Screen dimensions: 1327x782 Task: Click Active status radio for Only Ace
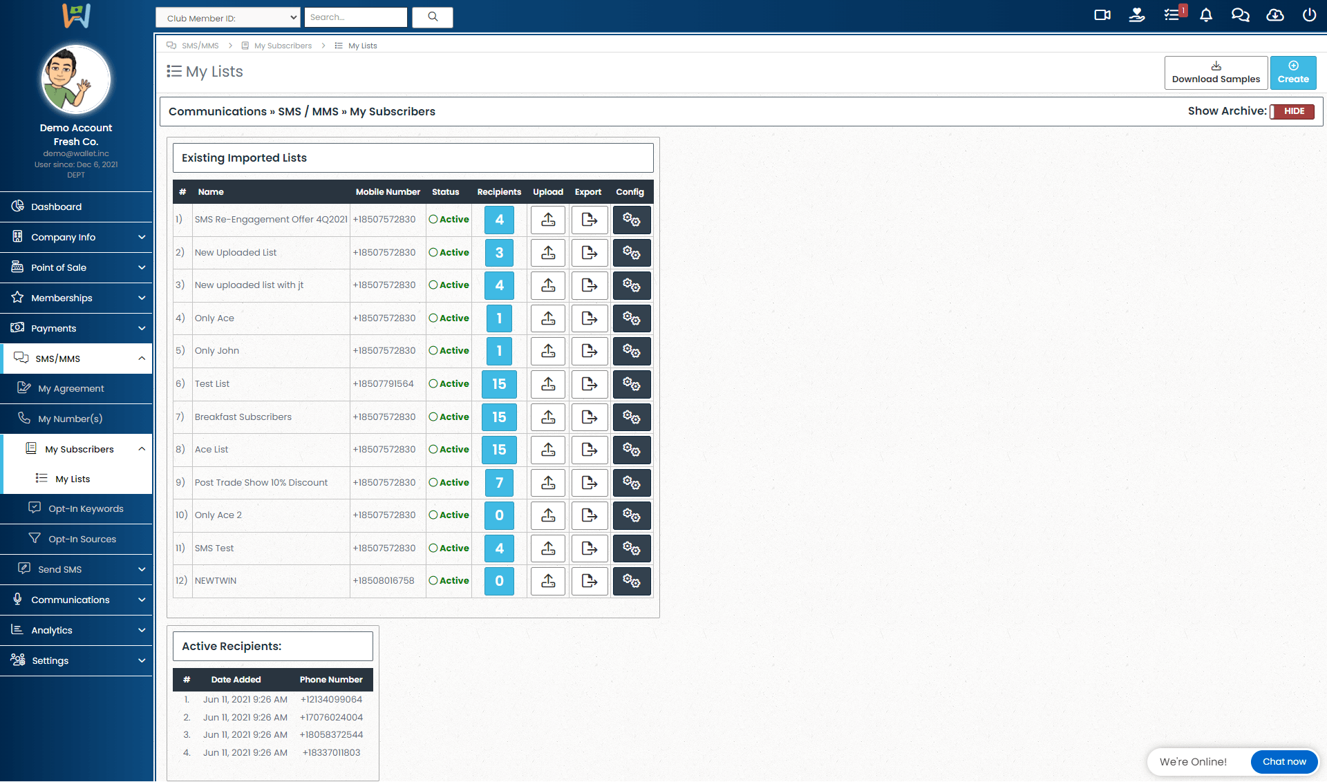click(433, 318)
